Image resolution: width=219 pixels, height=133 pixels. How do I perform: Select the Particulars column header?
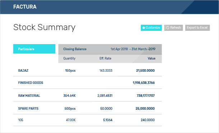[x=34, y=49]
